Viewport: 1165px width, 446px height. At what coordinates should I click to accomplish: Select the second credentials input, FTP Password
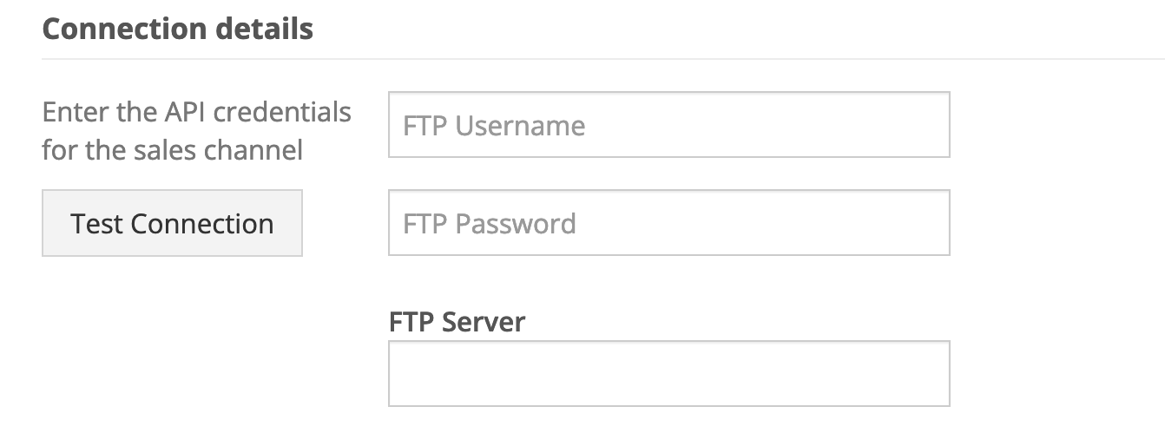click(668, 223)
